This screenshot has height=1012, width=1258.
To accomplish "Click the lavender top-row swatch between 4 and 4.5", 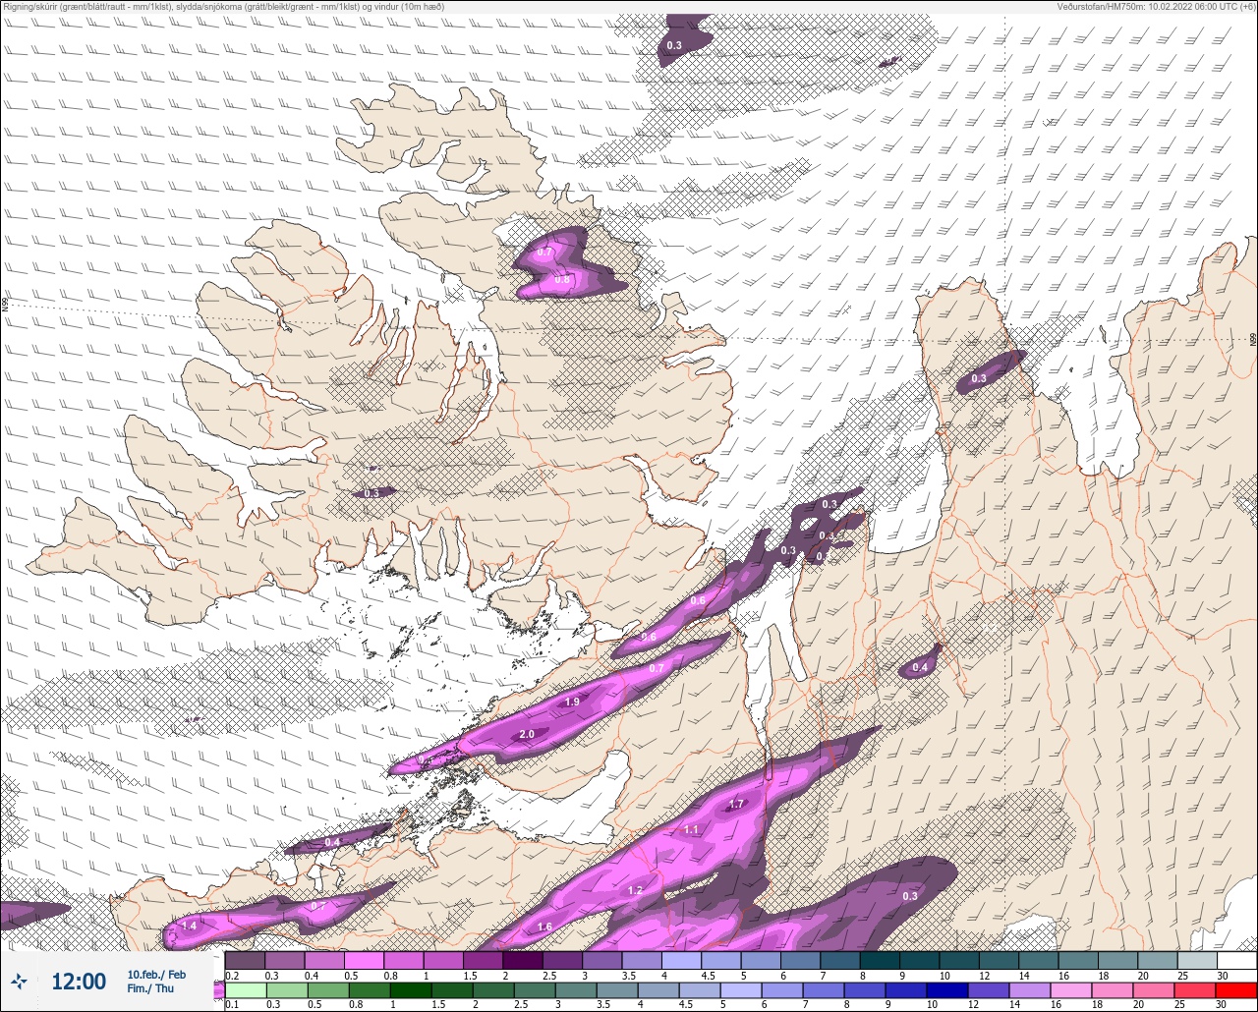I will pos(681,960).
